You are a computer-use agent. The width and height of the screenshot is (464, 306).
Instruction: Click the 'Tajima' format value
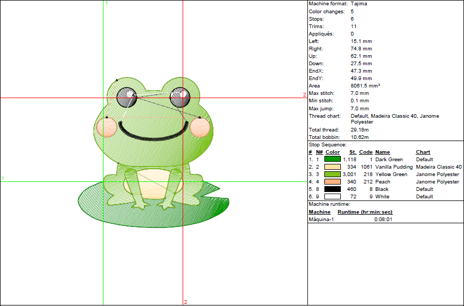point(359,4)
